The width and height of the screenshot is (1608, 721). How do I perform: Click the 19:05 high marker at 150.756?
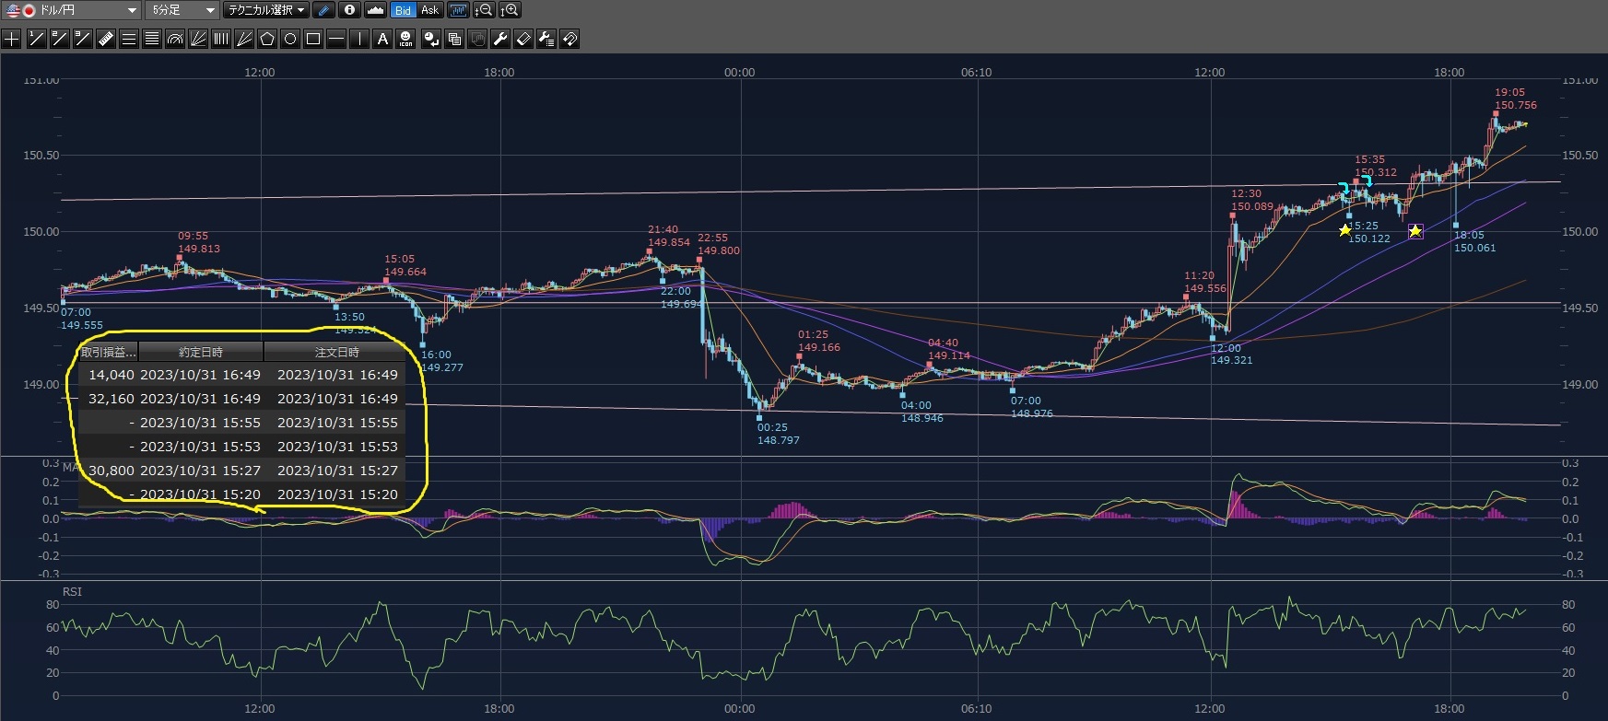[x=1496, y=113]
